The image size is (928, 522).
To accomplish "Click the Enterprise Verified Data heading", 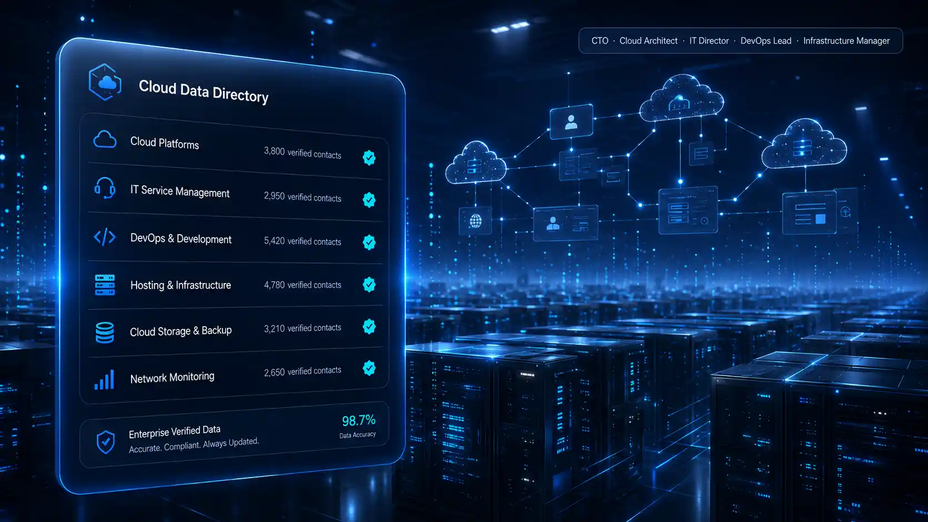I will (x=175, y=431).
